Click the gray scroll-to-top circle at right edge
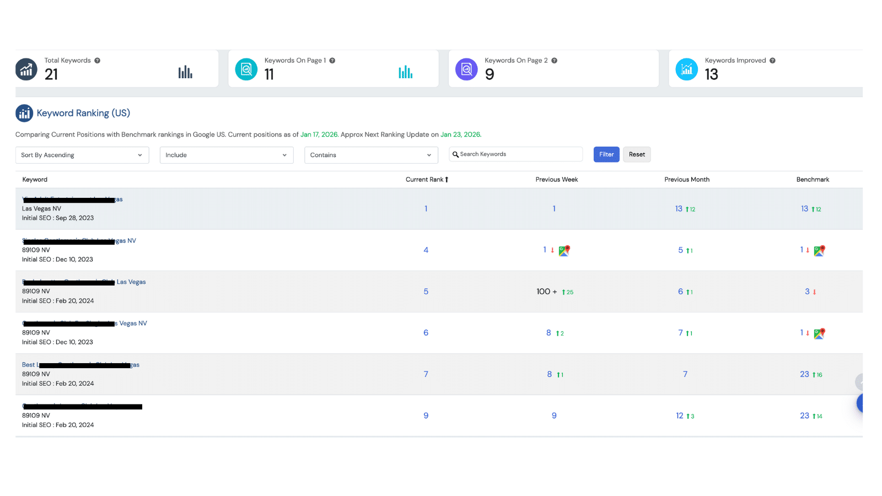This screenshot has height=496, width=882. tap(859, 381)
